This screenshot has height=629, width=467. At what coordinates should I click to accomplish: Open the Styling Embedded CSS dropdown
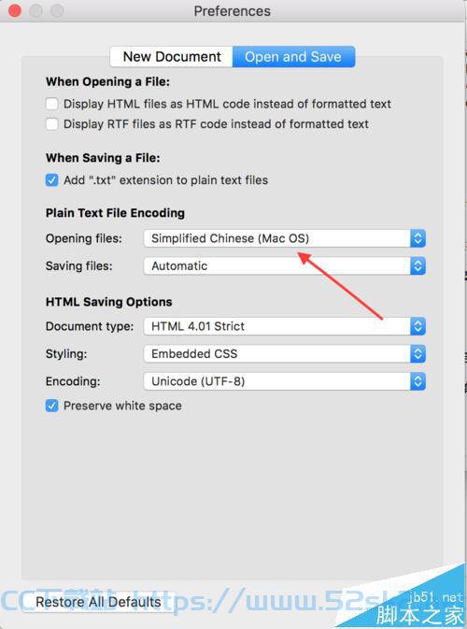[x=285, y=354]
